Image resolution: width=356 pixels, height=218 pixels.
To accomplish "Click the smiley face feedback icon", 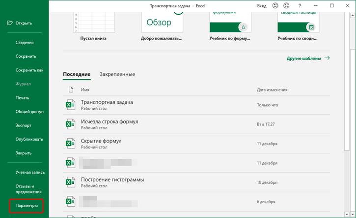I will (x=275, y=6).
